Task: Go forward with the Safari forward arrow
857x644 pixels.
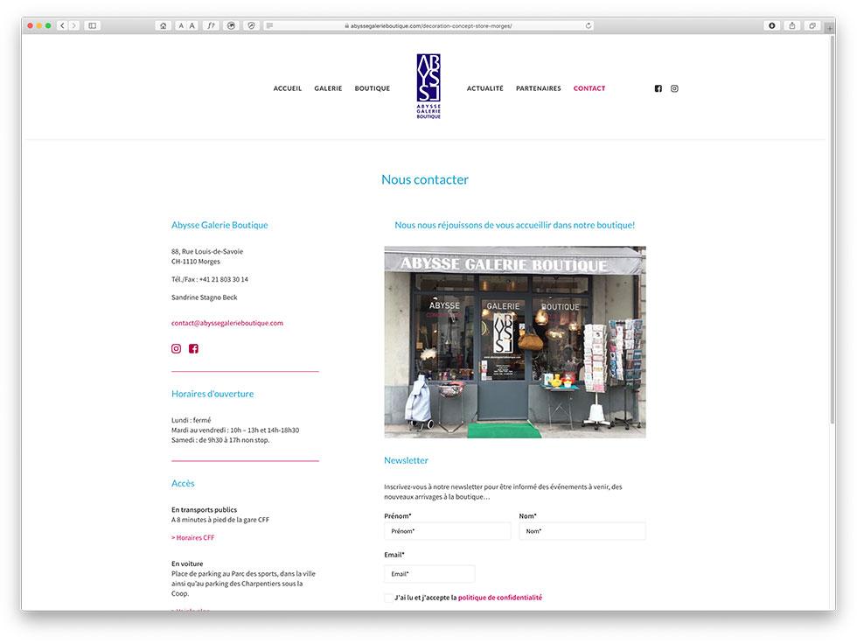Action: [73, 25]
